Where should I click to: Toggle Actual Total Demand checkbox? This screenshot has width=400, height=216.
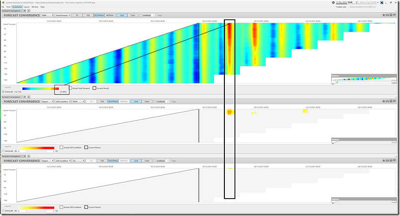point(71,88)
